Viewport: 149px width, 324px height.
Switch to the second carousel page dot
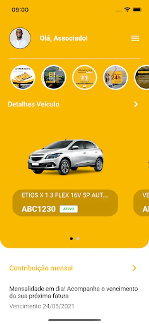click(78, 239)
